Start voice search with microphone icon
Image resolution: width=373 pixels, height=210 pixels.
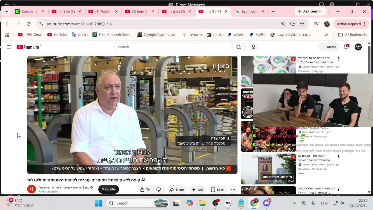point(254,47)
